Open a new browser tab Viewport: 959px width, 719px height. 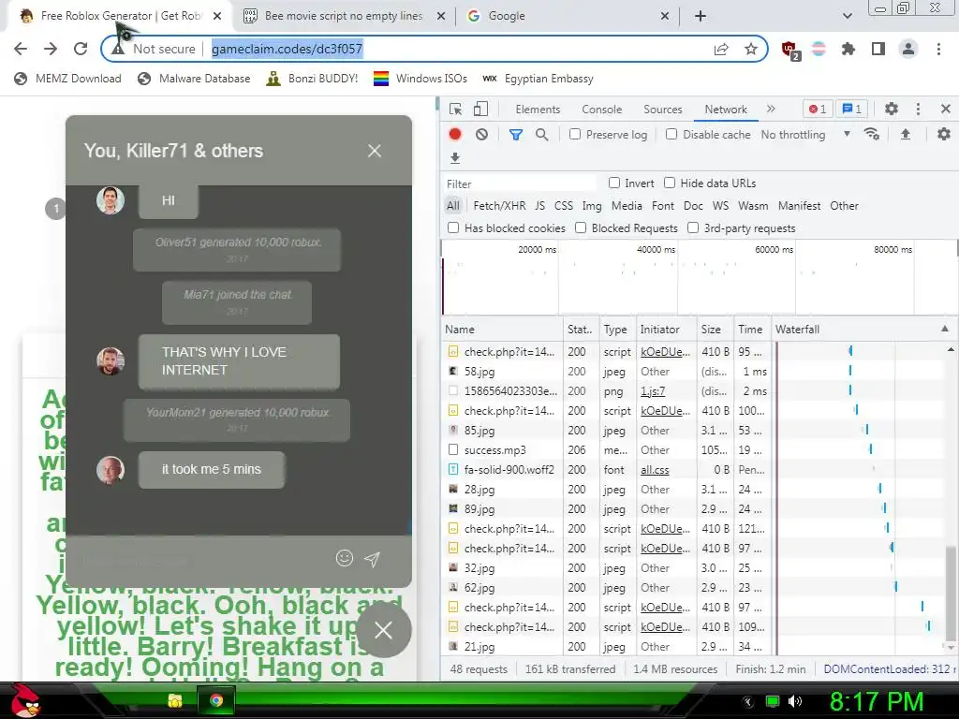(701, 16)
